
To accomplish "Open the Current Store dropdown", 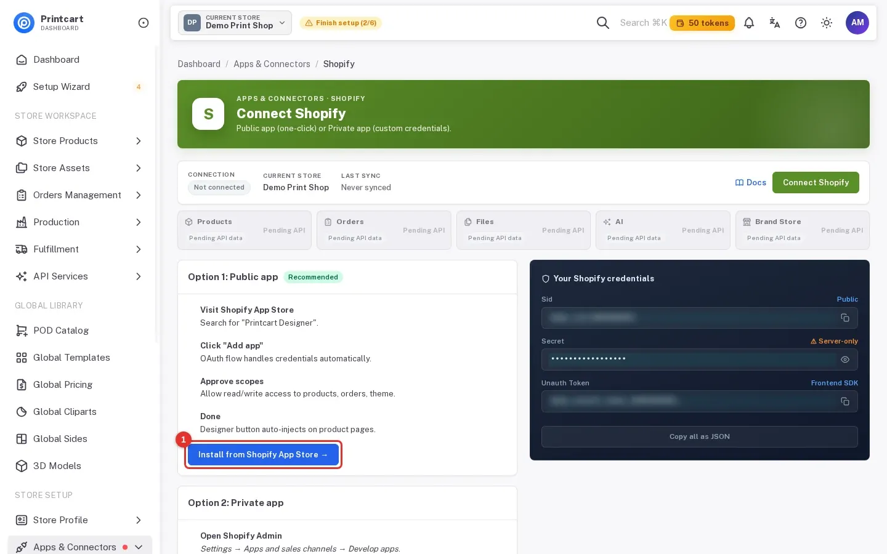I will point(235,23).
